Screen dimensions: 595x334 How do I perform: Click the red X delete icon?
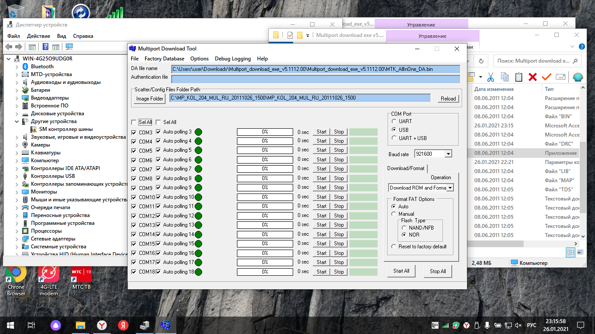[x=532, y=77]
